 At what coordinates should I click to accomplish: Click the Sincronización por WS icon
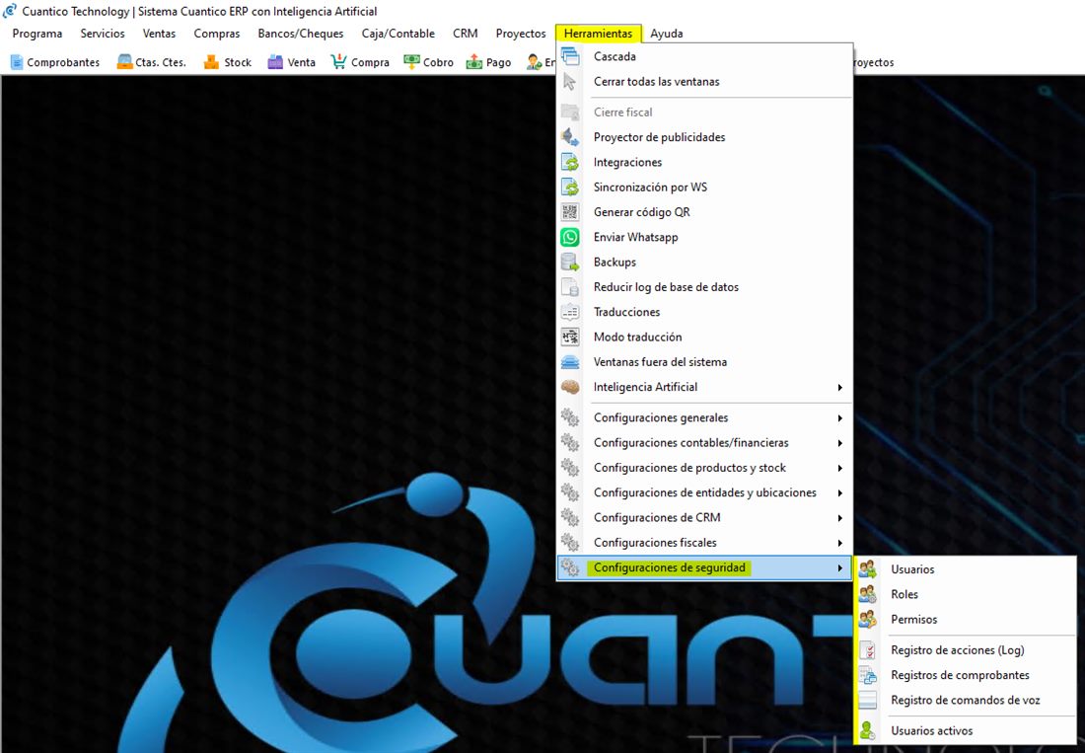pos(570,187)
